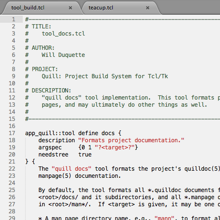Place cursor on "manpage(5) documentation." text
Image resolution: width=220 pixels, height=220 pixels.
pyautogui.click(x=80, y=176)
